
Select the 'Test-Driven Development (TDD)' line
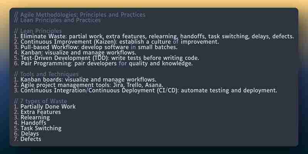[107, 58]
